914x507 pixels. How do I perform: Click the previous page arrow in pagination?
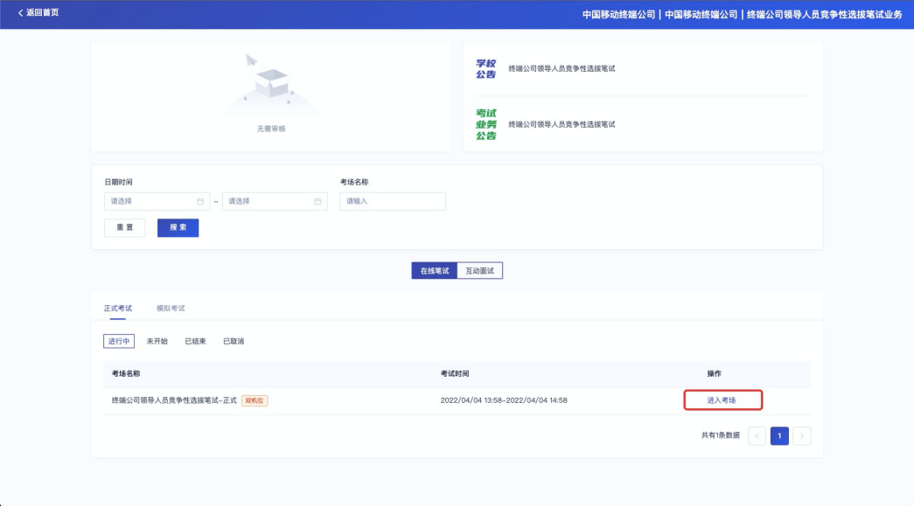pyautogui.click(x=758, y=435)
